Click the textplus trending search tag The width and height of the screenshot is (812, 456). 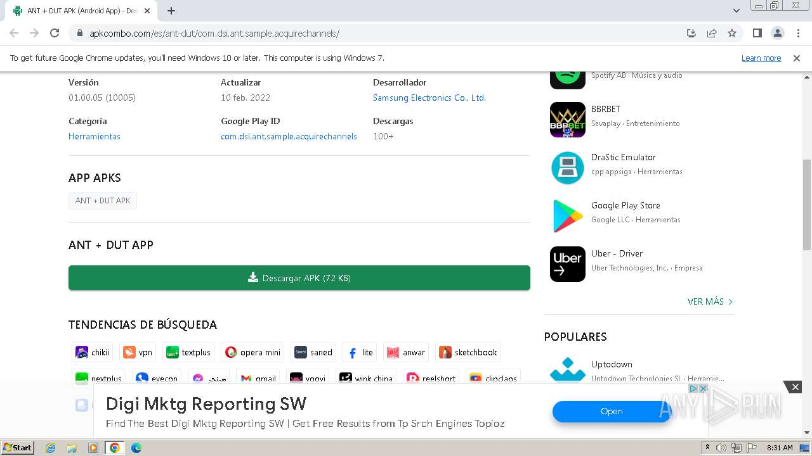click(188, 352)
